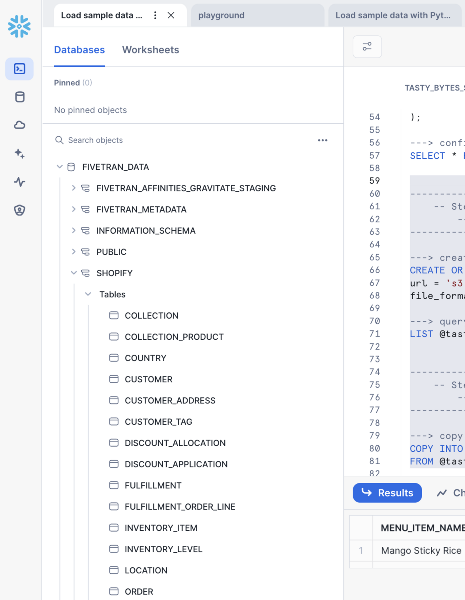
Task: Click the COPY INTO statement on line 80
Action: click(x=436, y=449)
